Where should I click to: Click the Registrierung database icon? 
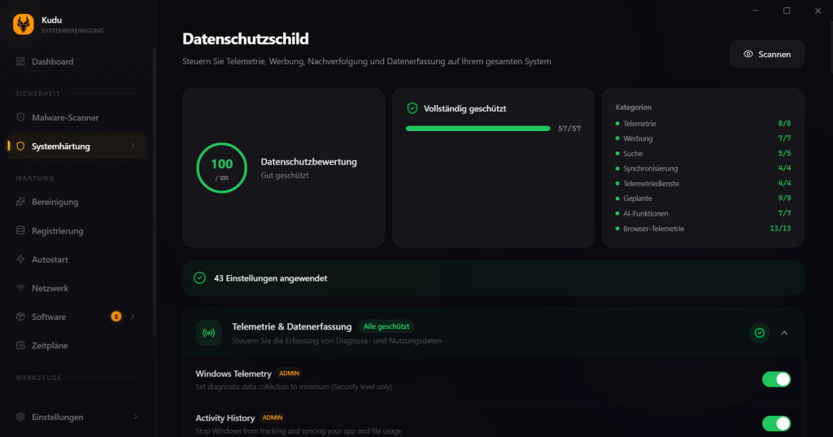click(20, 231)
